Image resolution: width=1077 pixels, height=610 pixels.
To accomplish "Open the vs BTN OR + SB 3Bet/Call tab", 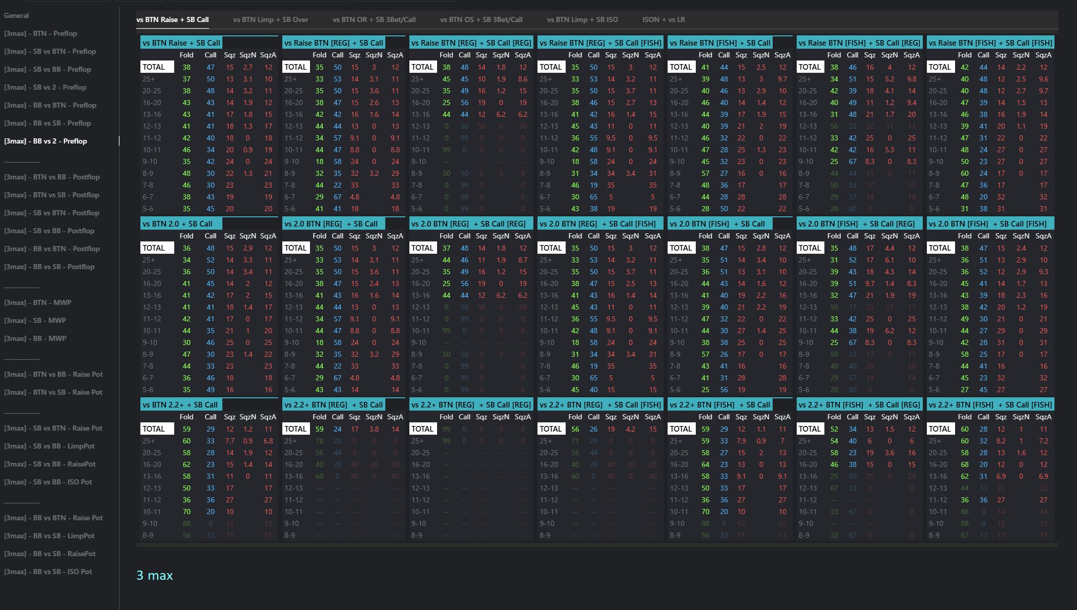I will pos(374,19).
